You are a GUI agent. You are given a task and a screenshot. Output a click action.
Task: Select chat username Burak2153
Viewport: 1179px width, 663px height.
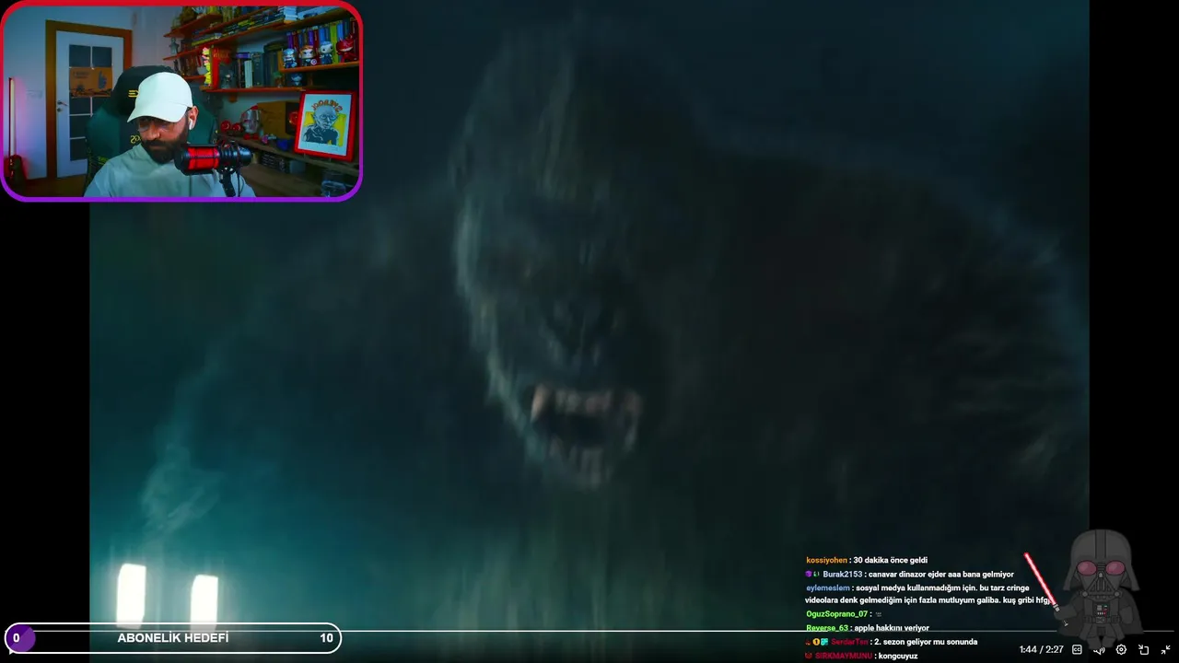click(842, 574)
